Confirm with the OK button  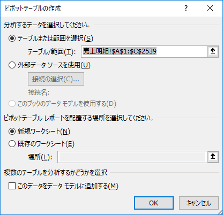click(x=154, y=203)
